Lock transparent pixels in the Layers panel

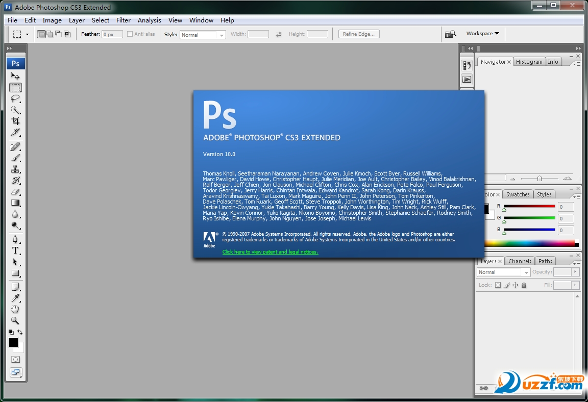pos(498,285)
